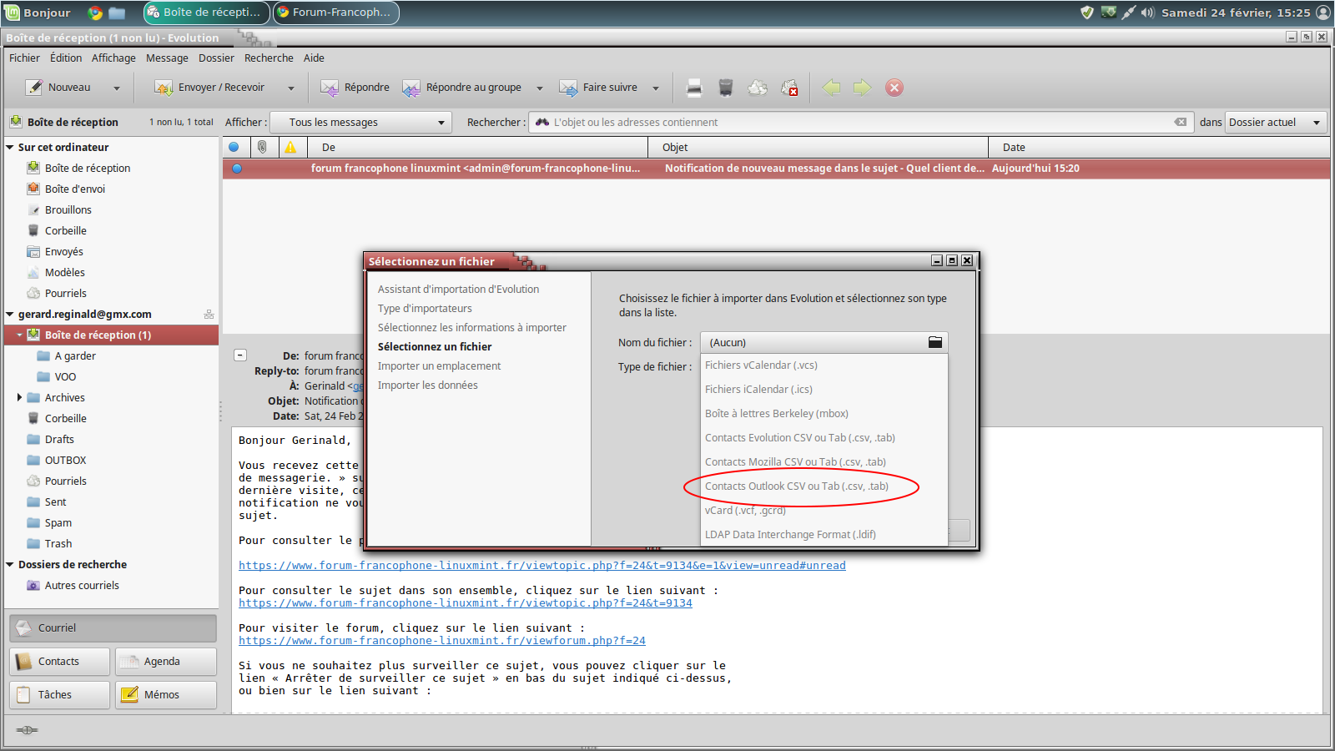This screenshot has height=751, width=1335.
Task: Open the volume speaker tray icon
Action: coord(1148,13)
